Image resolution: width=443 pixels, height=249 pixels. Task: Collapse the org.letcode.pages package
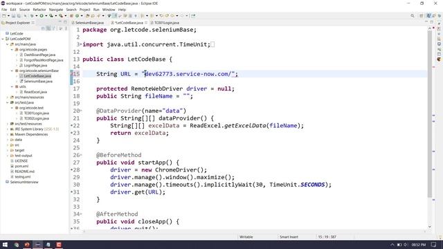coord(12,50)
